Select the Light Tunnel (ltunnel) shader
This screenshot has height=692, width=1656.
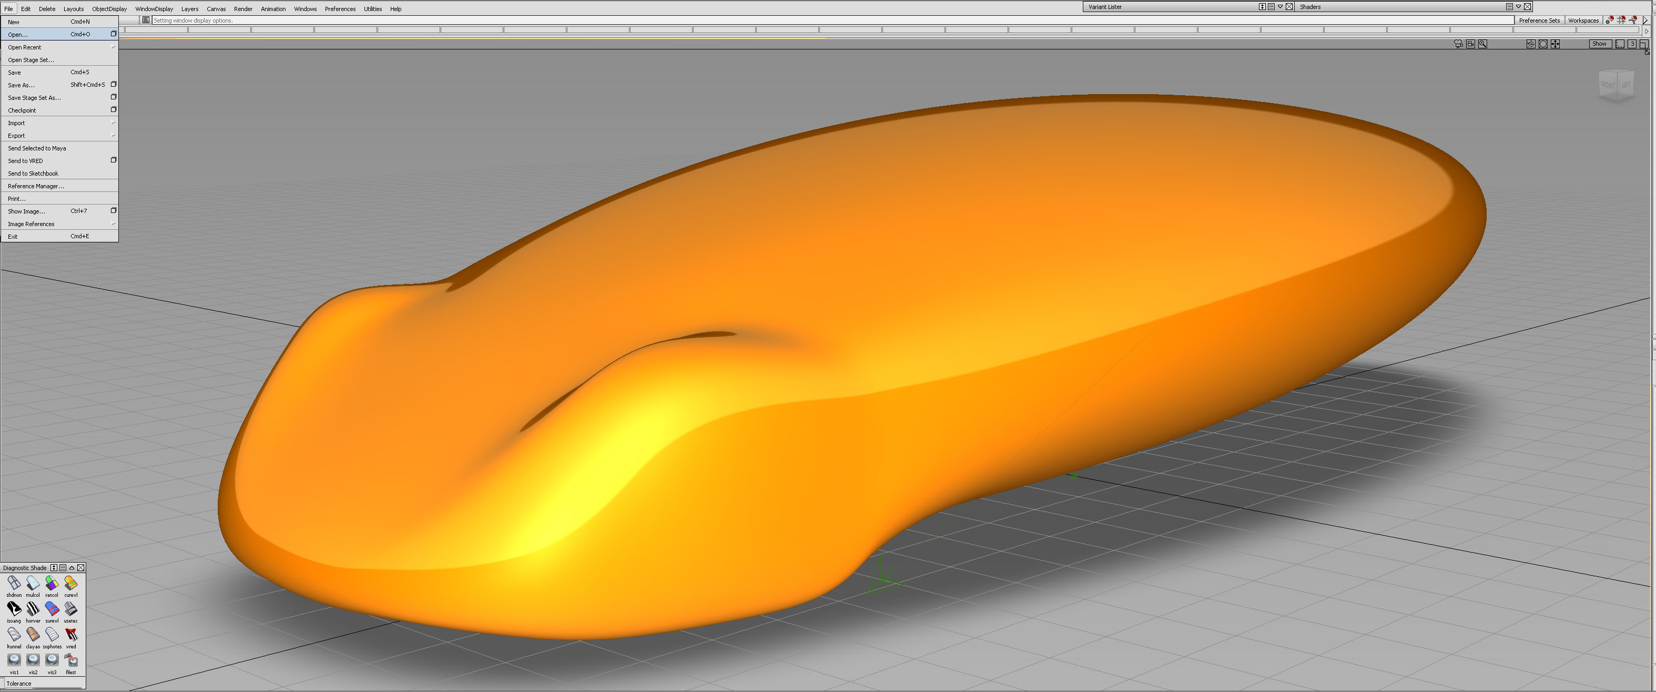[14, 635]
